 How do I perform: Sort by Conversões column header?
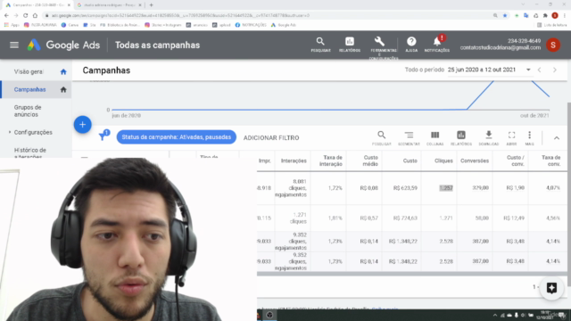[475, 160]
